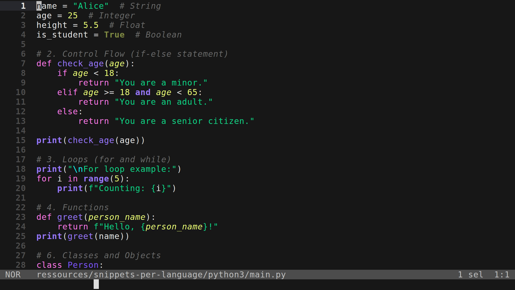Click the elif keyword on line 10
515x290 pixels.
click(x=67, y=92)
